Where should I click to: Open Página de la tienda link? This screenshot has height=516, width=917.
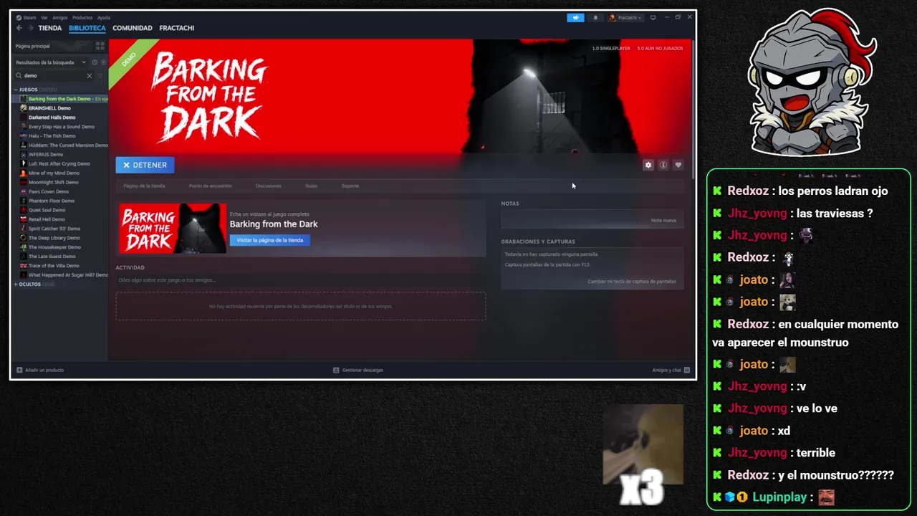tap(144, 186)
